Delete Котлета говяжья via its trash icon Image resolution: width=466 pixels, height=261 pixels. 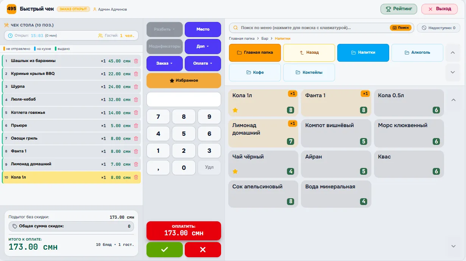pyautogui.click(x=136, y=113)
